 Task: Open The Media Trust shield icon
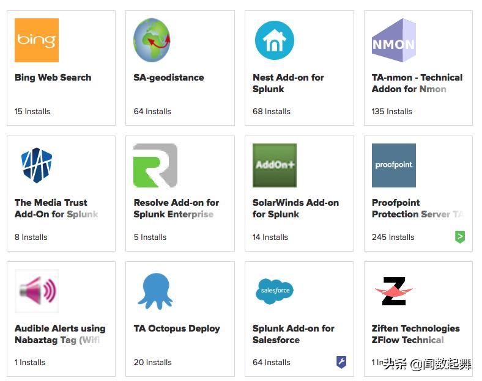(x=37, y=165)
